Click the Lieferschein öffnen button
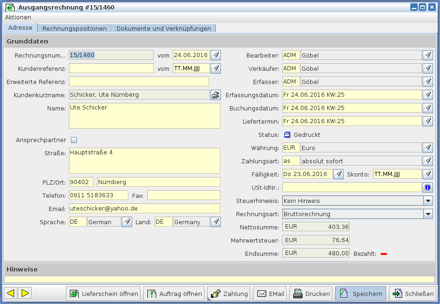The height and width of the screenshot is (304, 440). pos(103,294)
